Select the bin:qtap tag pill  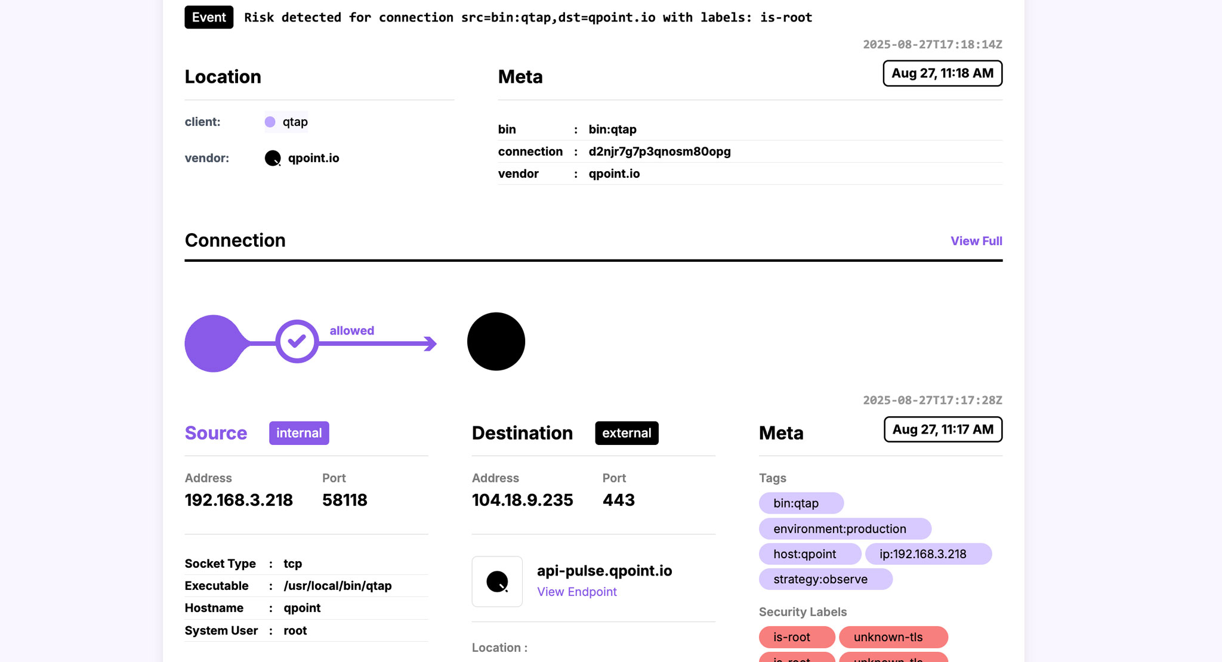point(801,503)
